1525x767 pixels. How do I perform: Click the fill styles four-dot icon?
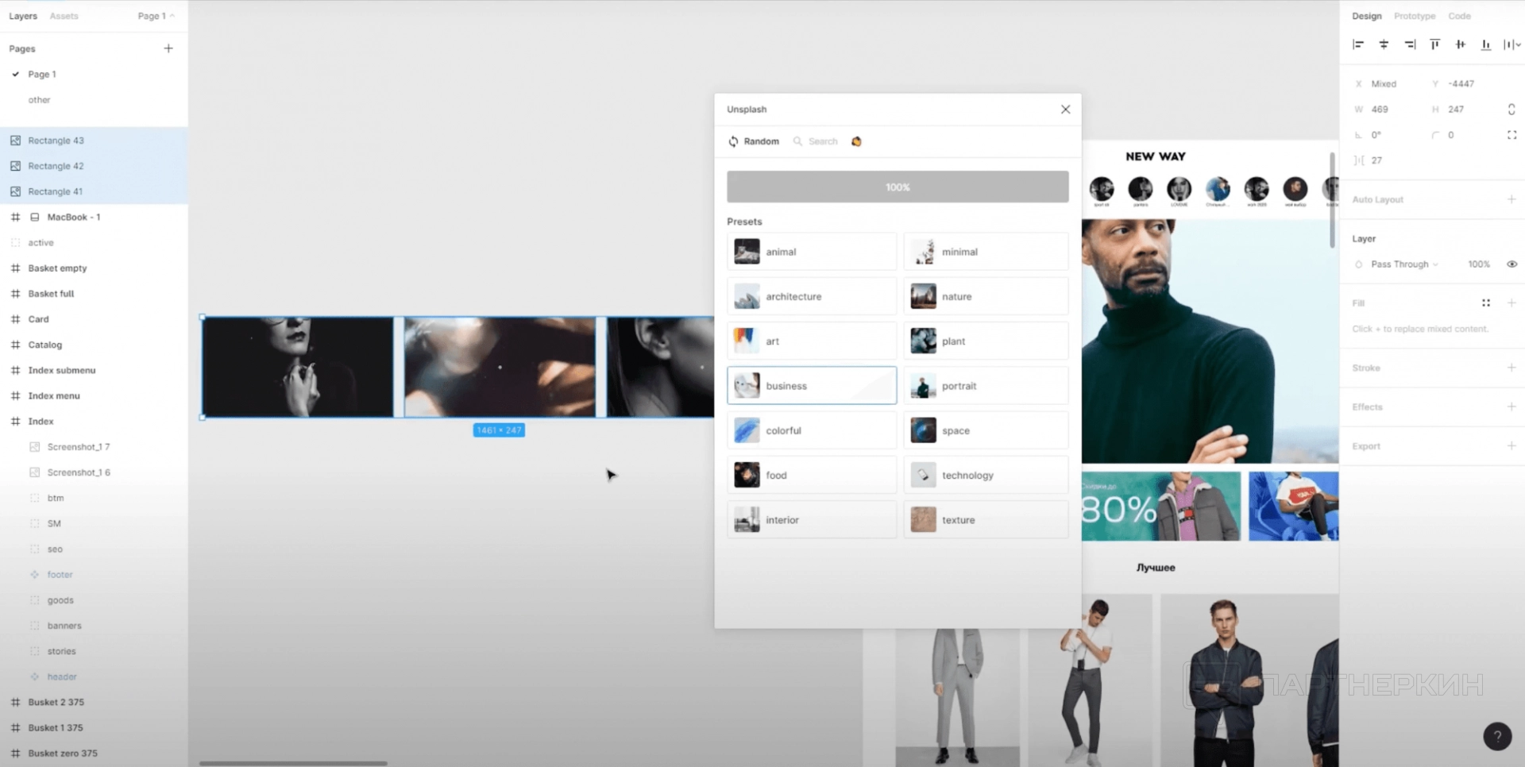(x=1485, y=303)
